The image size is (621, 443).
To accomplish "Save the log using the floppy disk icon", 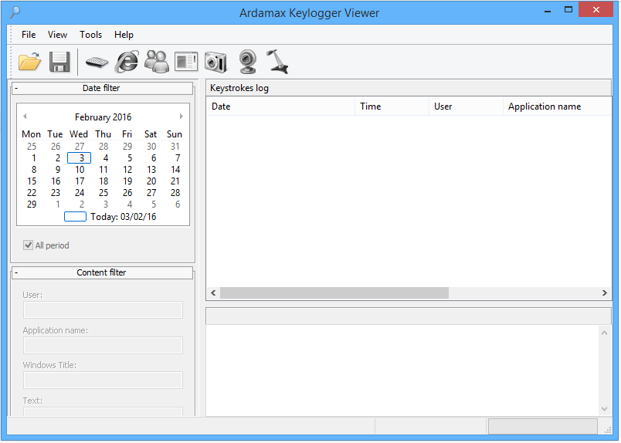I will click(x=59, y=63).
